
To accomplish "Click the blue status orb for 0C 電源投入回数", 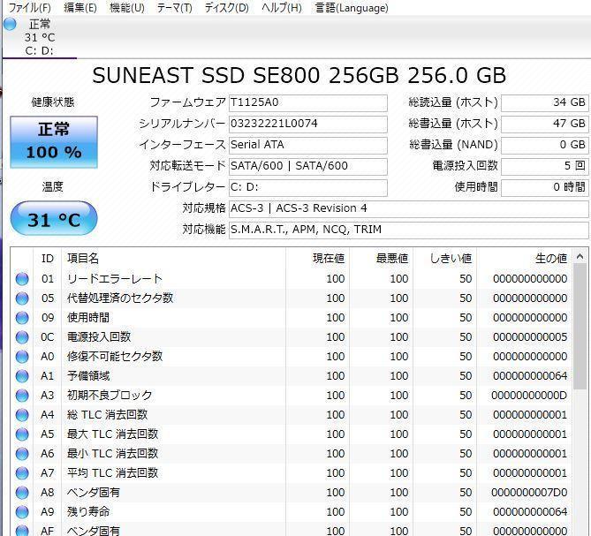I will click(22, 336).
